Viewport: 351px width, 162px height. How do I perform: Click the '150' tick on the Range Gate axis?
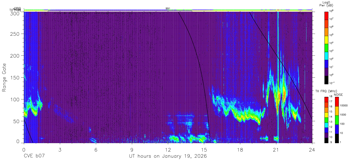pos(15,77)
